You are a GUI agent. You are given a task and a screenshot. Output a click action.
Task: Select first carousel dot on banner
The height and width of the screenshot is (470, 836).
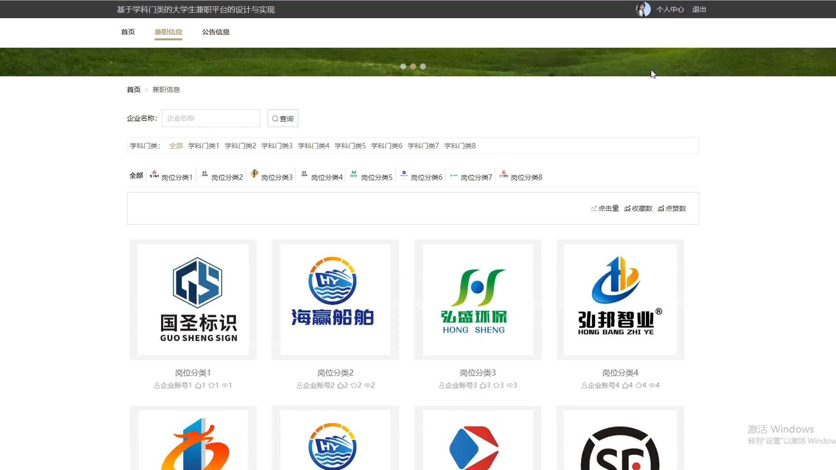[x=403, y=67]
